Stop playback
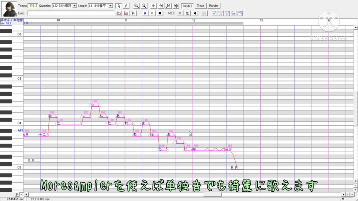The width and height of the screenshot is (358, 201). click(160, 13)
